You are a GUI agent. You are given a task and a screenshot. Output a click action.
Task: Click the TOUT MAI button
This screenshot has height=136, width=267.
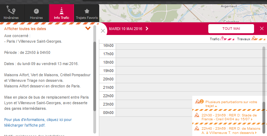click(231, 29)
